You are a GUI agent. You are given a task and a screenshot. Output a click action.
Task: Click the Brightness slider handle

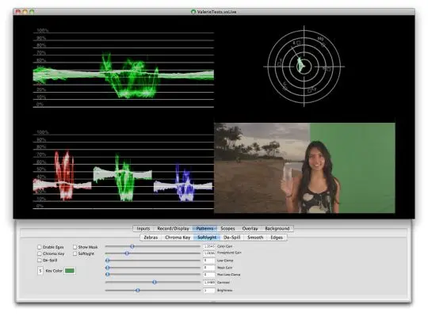click(138, 291)
